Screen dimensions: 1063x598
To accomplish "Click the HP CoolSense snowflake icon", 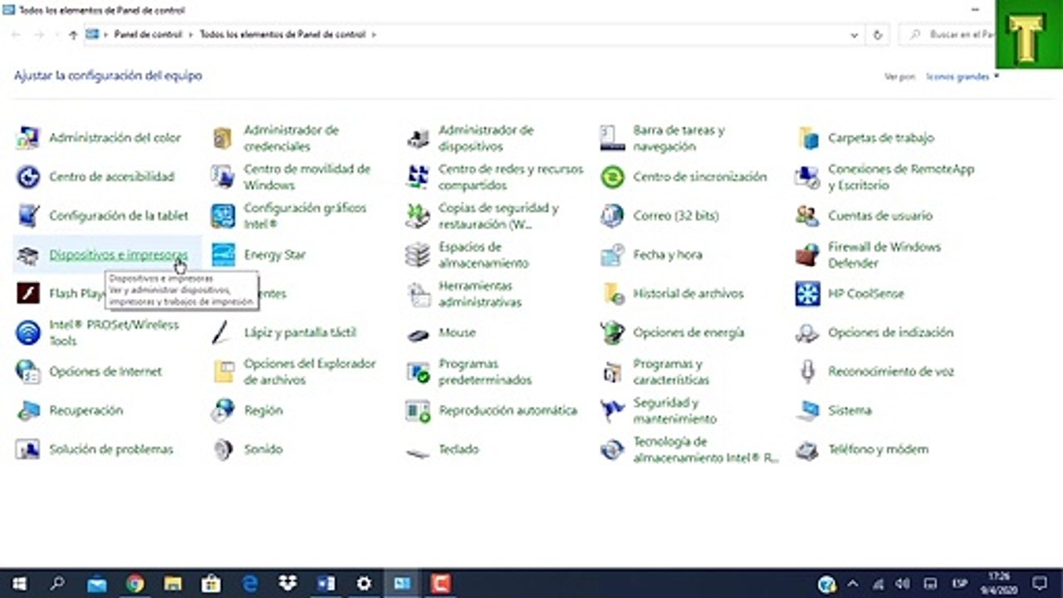I will point(807,294).
